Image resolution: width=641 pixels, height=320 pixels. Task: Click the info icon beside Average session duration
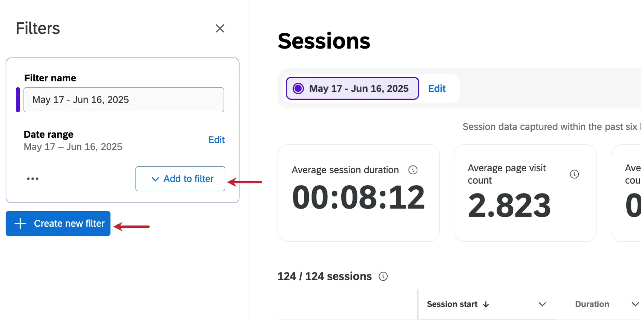pyautogui.click(x=413, y=170)
